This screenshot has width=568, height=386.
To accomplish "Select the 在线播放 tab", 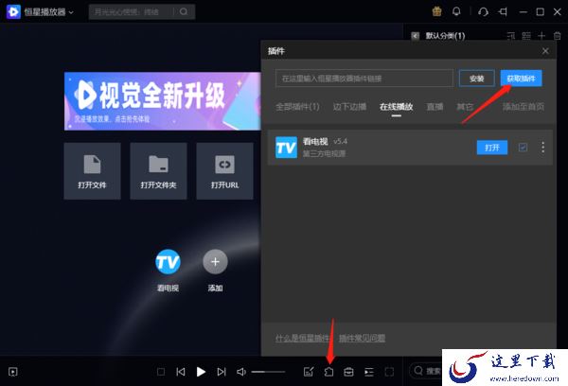I will tap(397, 107).
